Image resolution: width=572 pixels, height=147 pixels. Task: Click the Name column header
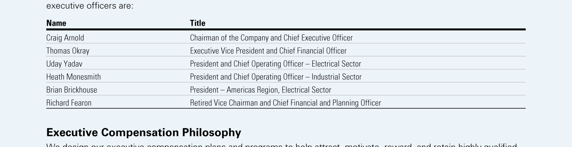coord(56,23)
